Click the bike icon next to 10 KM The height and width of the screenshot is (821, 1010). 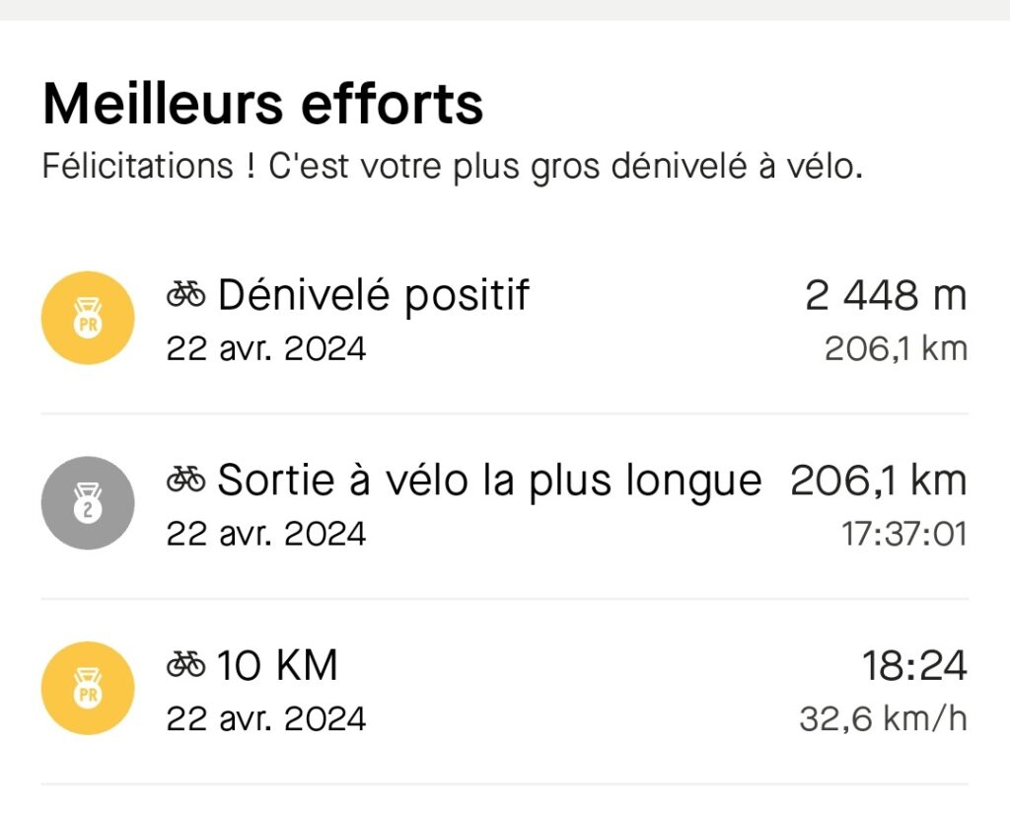[186, 665]
